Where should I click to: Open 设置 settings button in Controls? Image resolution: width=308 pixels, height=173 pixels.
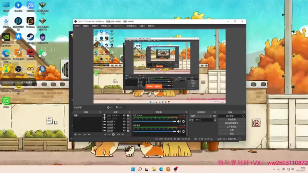coord(232,130)
